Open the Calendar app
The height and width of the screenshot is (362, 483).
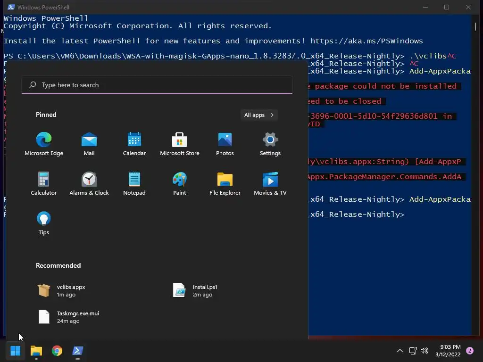(134, 144)
